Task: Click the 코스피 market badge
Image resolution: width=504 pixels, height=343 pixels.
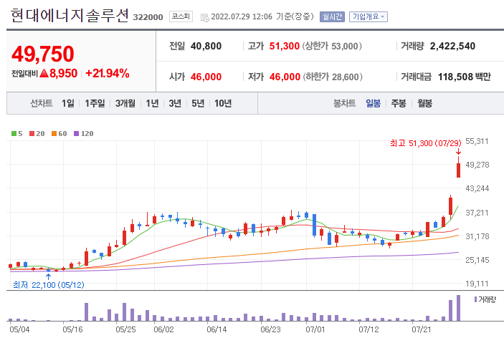Action: [181, 16]
